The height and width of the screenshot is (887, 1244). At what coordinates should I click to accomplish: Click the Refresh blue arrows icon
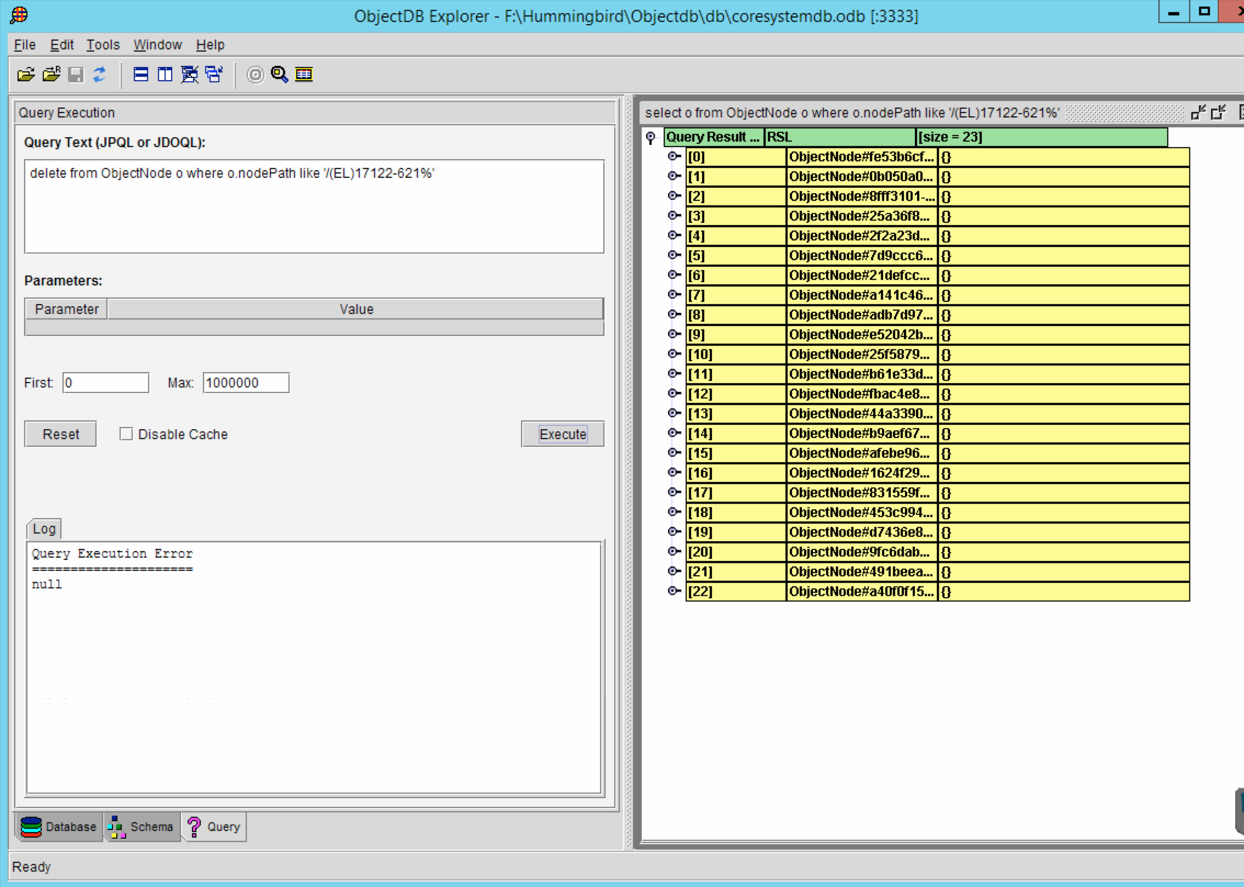(x=99, y=74)
